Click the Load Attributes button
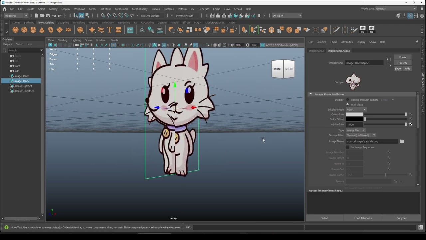This screenshot has width=426, height=240. 363,218
